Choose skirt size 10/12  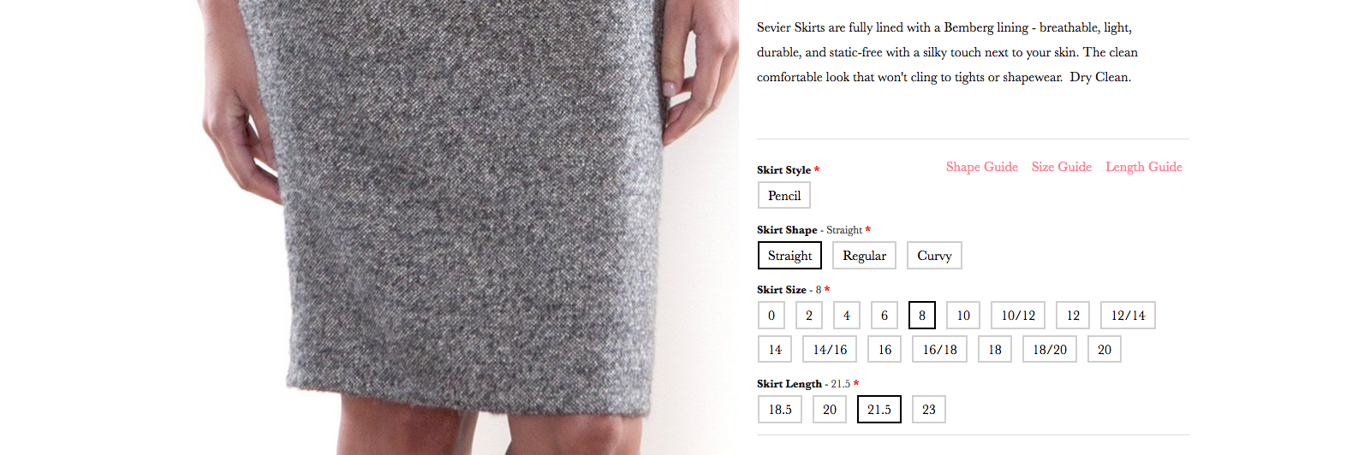1018,315
